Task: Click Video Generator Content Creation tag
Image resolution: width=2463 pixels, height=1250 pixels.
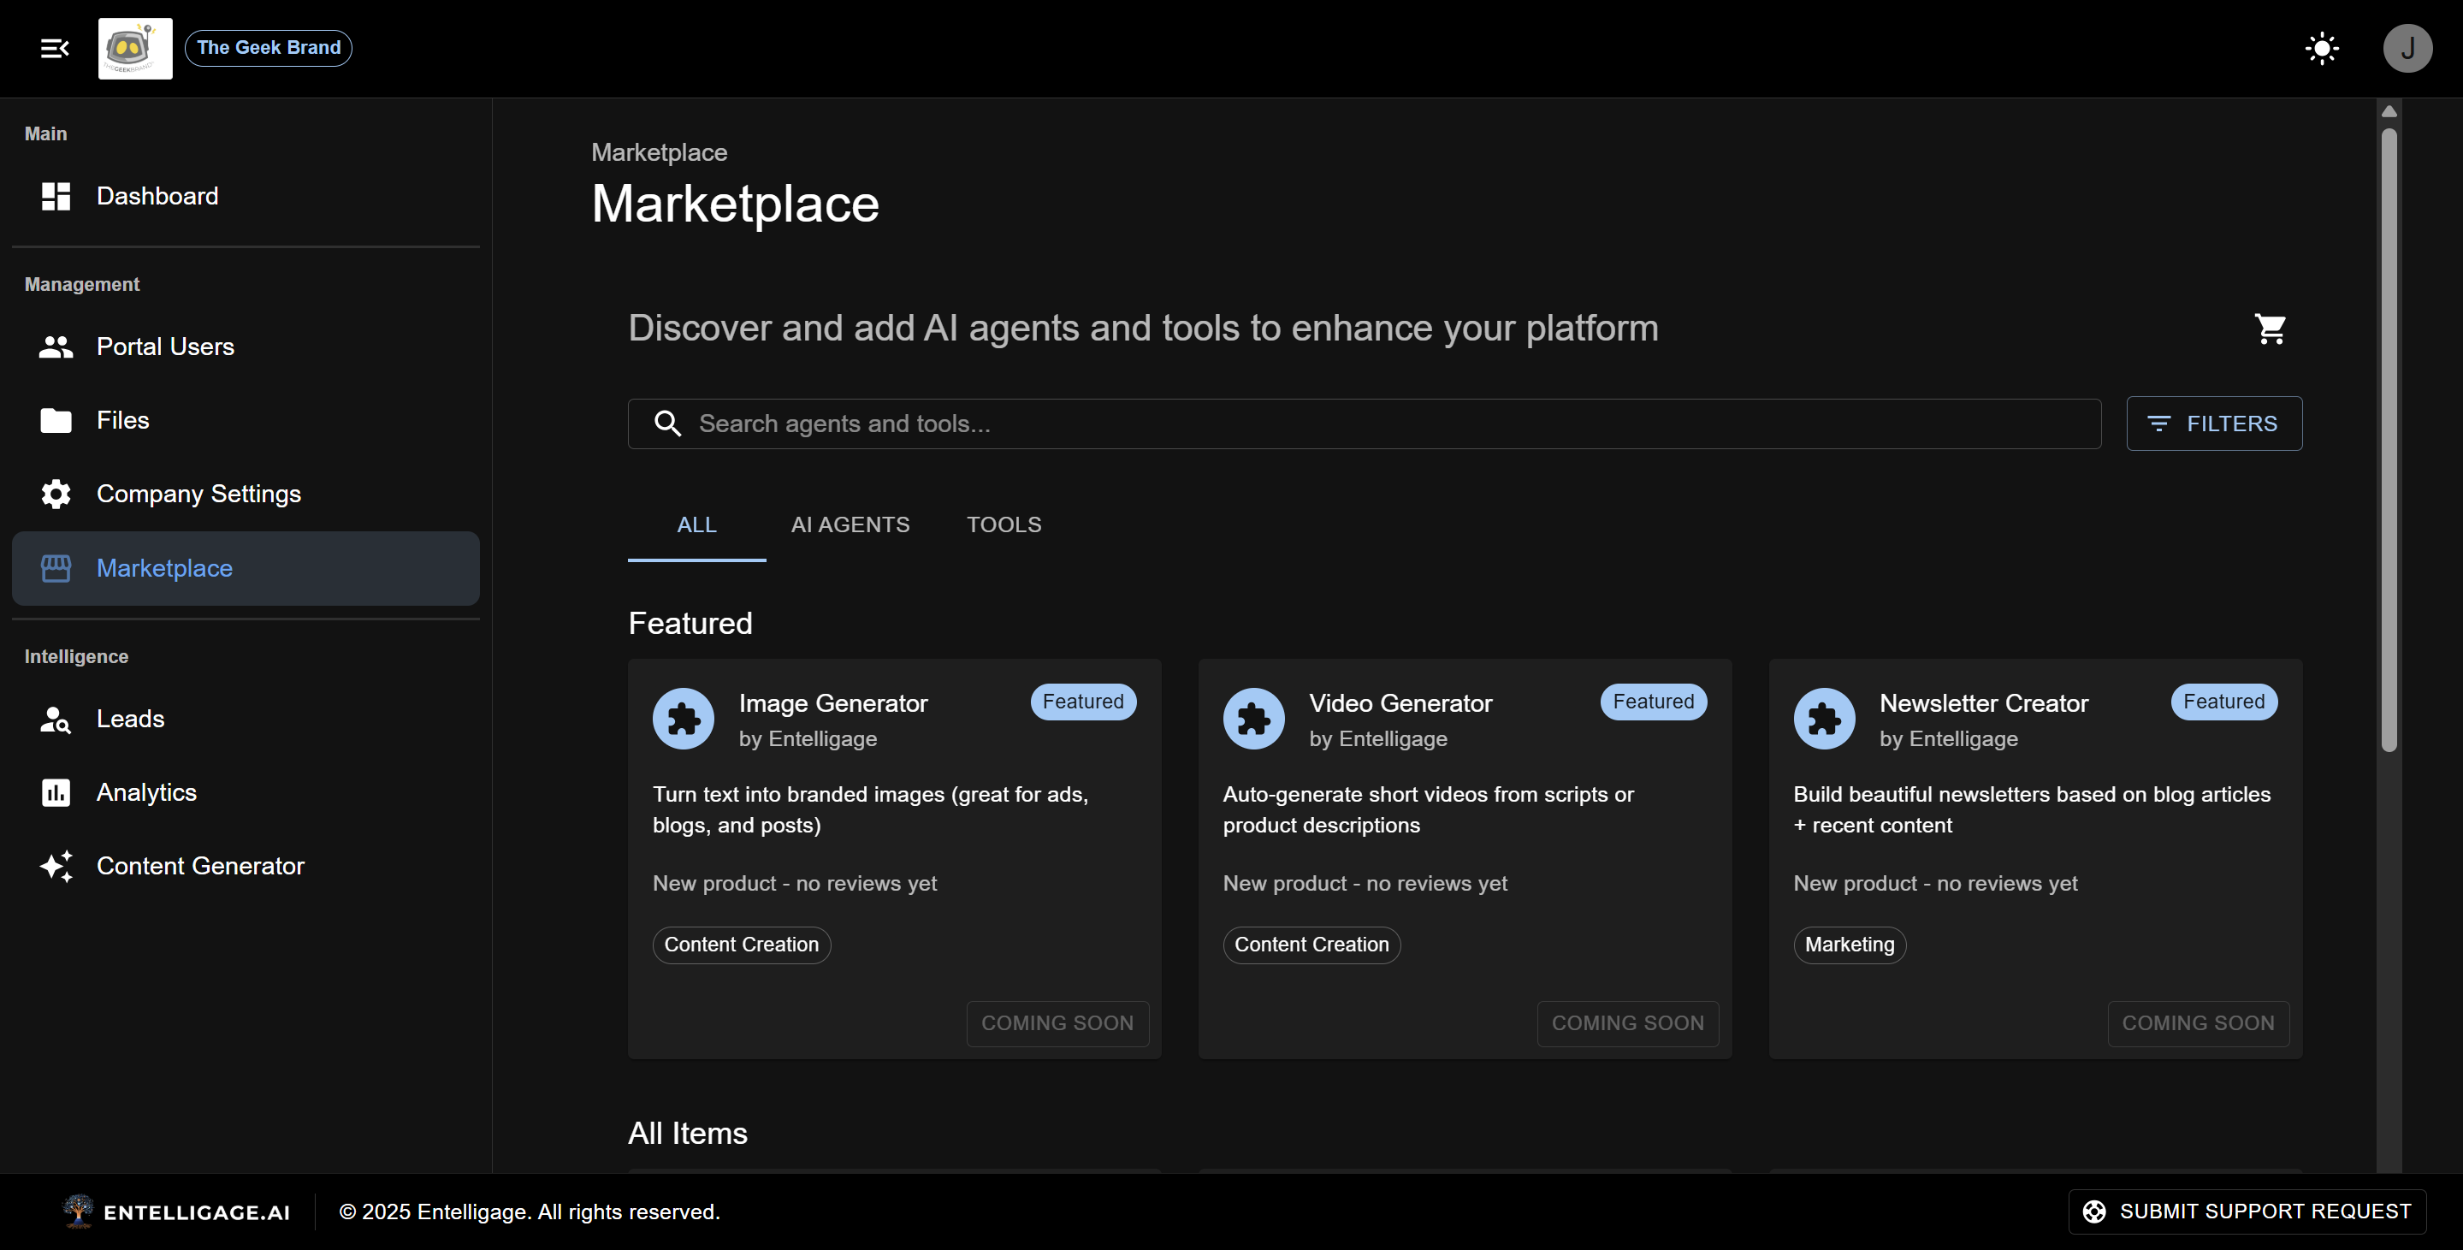Action: click(x=1311, y=945)
